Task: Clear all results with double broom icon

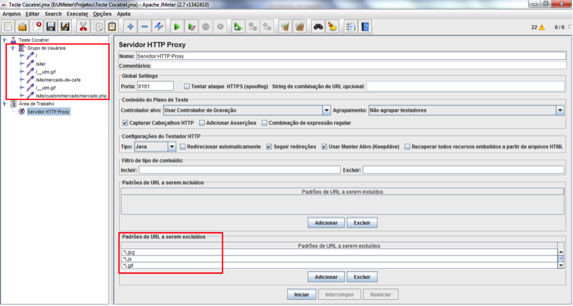Action: click(x=300, y=27)
